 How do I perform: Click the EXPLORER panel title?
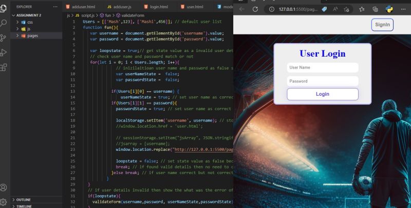(x=24, y=7)
